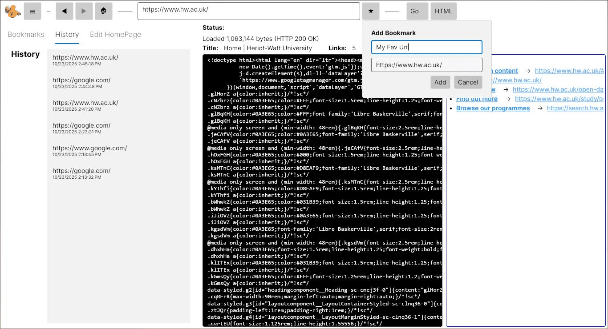Select the History tab

tap(67, 35)
